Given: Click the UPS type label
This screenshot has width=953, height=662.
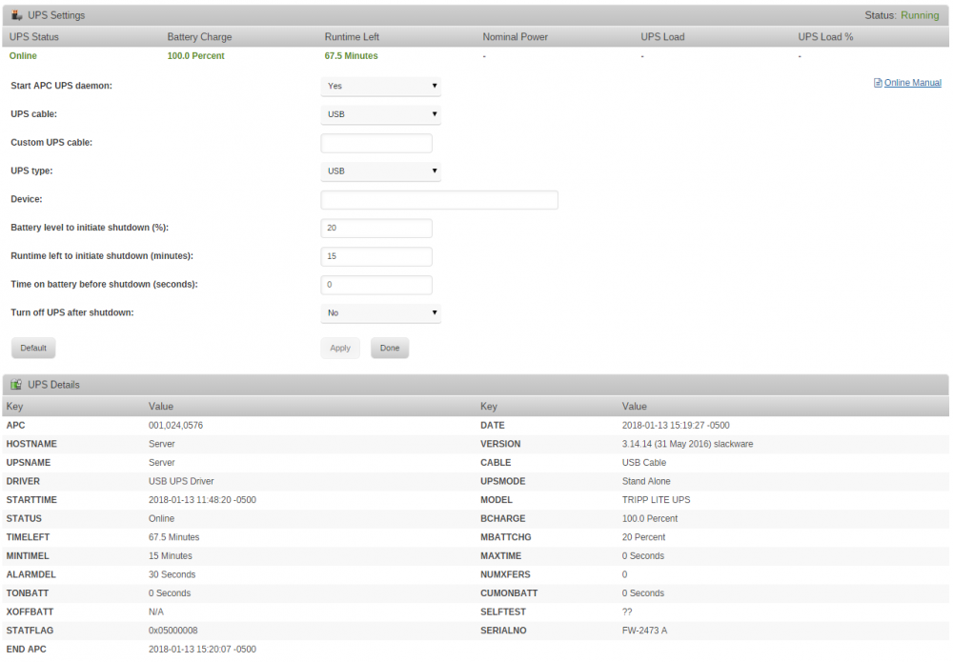Looking at the screenshot, I should 31,171.
